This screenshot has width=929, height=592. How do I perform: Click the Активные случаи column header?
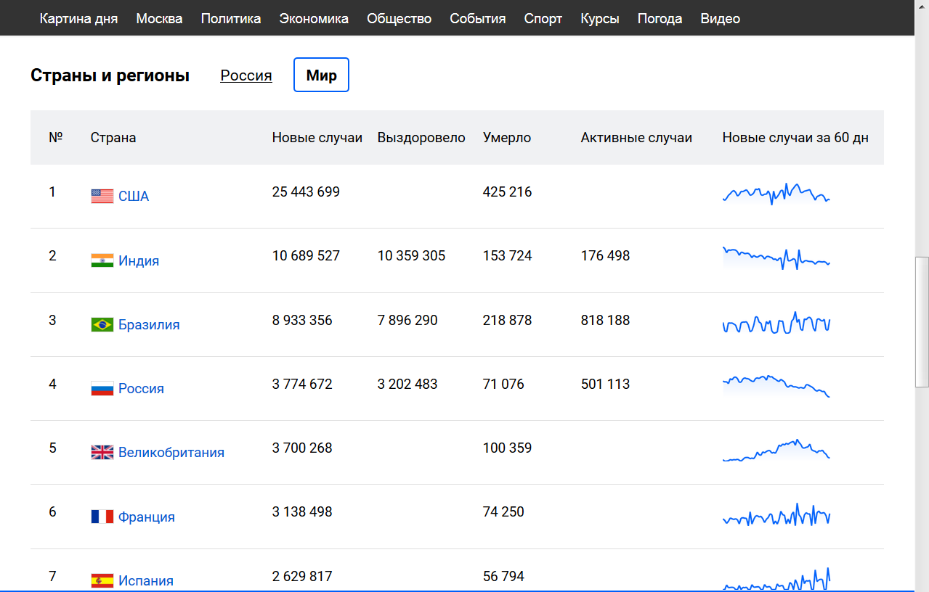click(636, 138)
